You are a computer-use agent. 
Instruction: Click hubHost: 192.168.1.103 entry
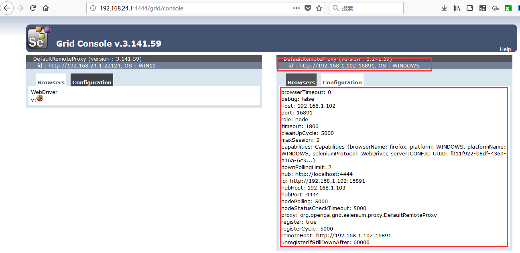[x=313, y=188]
